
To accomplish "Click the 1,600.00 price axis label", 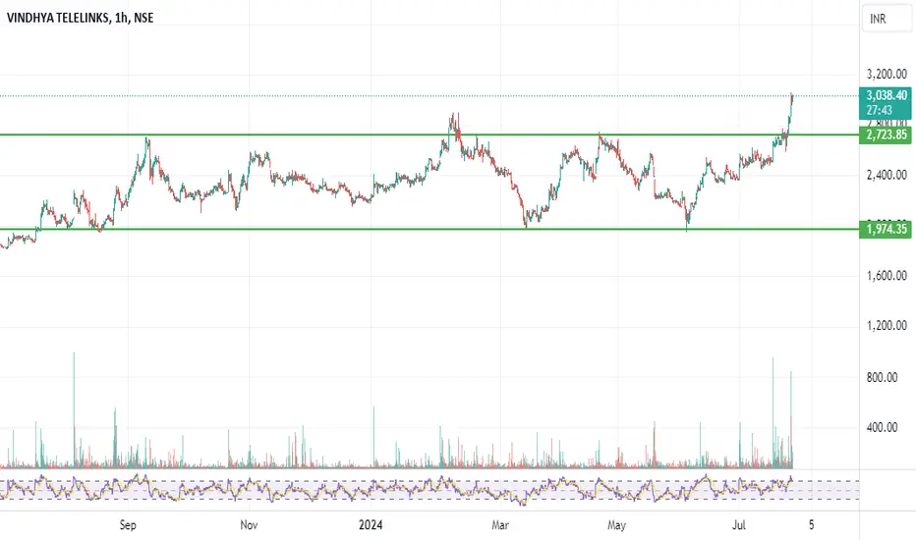I will click(887, 276).
